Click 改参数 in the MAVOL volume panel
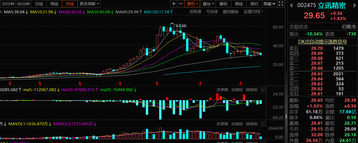 pos(222,124)
